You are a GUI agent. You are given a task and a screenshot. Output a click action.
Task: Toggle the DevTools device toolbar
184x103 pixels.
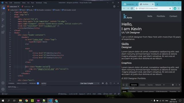click(127, 85)
